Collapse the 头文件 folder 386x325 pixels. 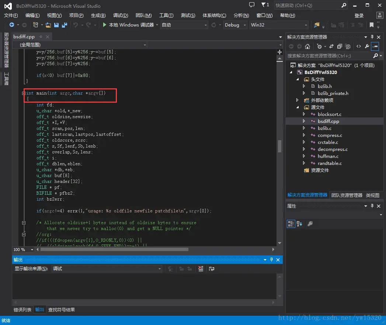pyautogui.click(x=298, y=79)
